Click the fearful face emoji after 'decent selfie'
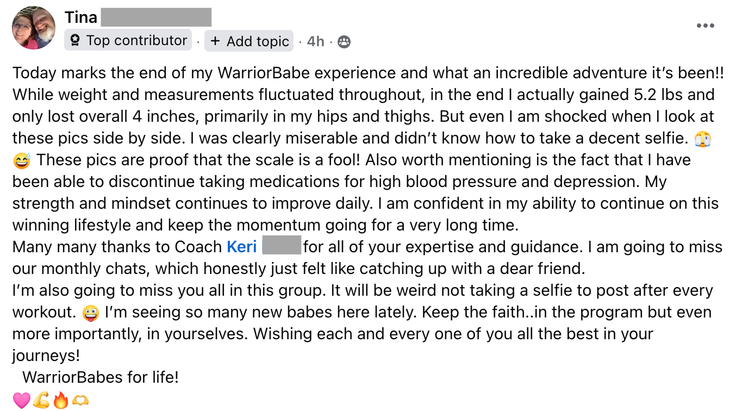 703,139
